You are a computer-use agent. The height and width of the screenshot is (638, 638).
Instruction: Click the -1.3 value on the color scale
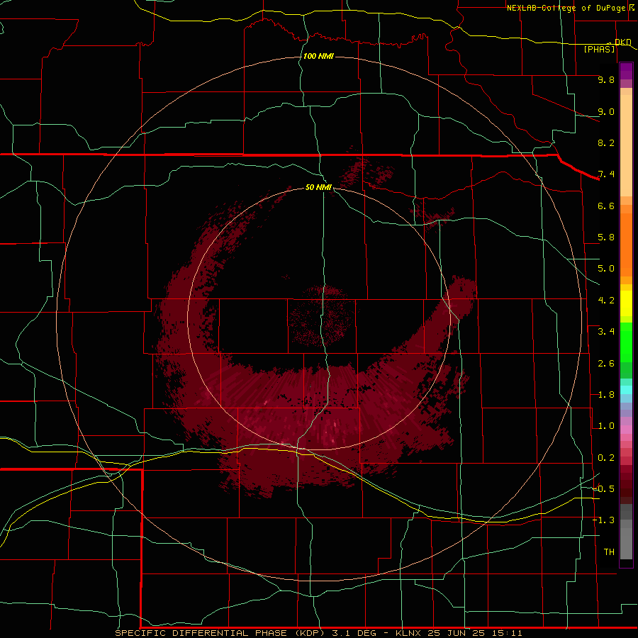(x=603, y=520)
